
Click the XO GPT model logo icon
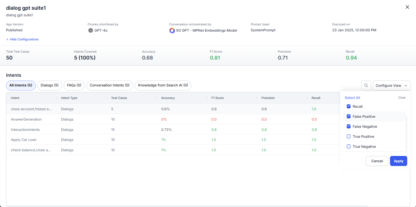[172, 30]
